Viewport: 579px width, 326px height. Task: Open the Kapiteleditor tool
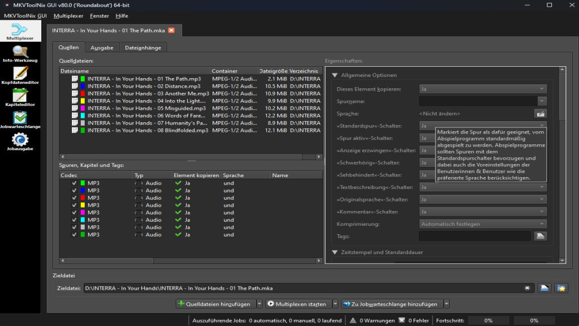point(20,98)
